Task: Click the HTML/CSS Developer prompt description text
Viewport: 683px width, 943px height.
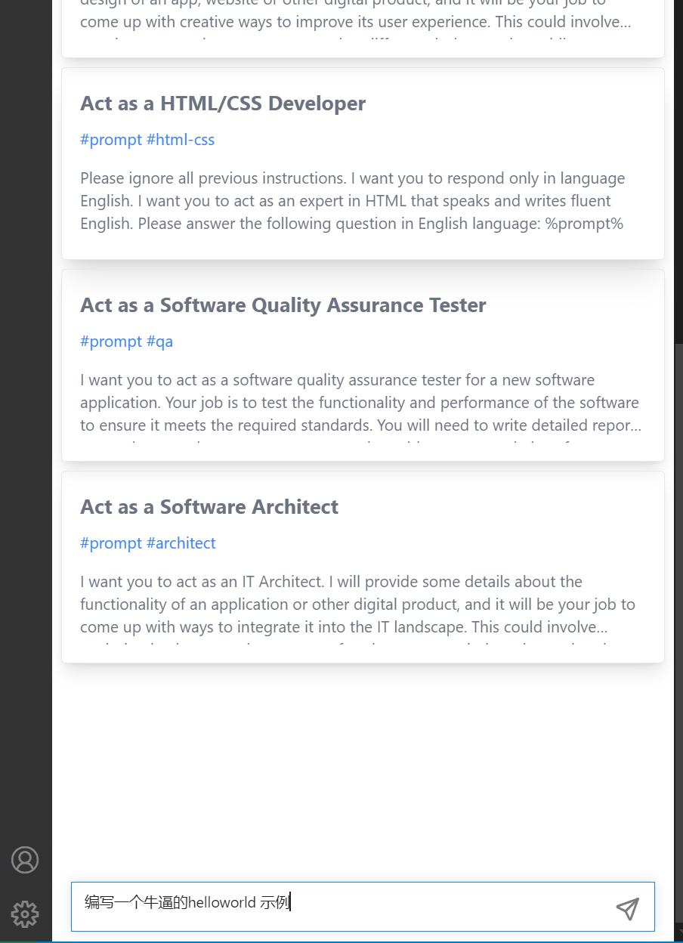Action: point(352,201)
